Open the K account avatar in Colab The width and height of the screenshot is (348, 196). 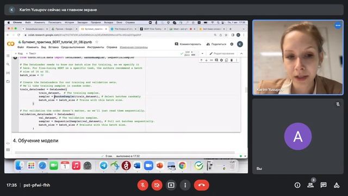pyautogui.click(x=240, y=44)
